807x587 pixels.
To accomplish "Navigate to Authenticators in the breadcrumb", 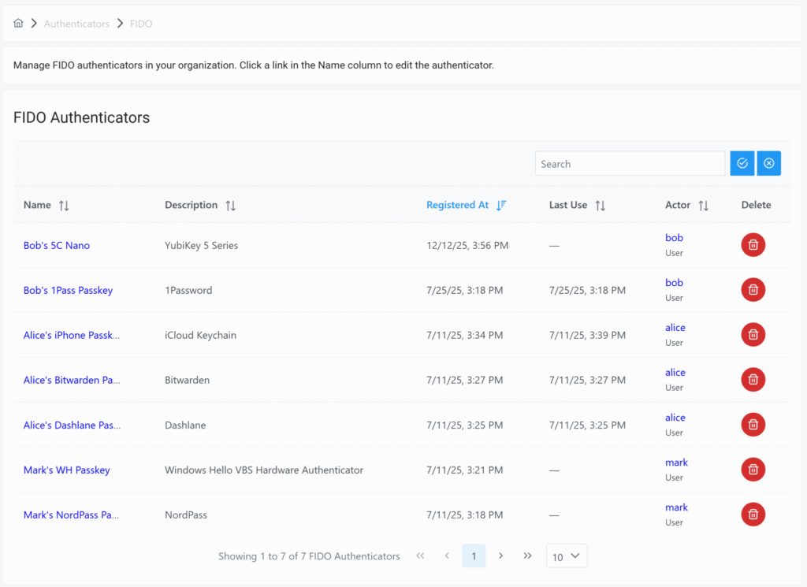I will 76,23.
